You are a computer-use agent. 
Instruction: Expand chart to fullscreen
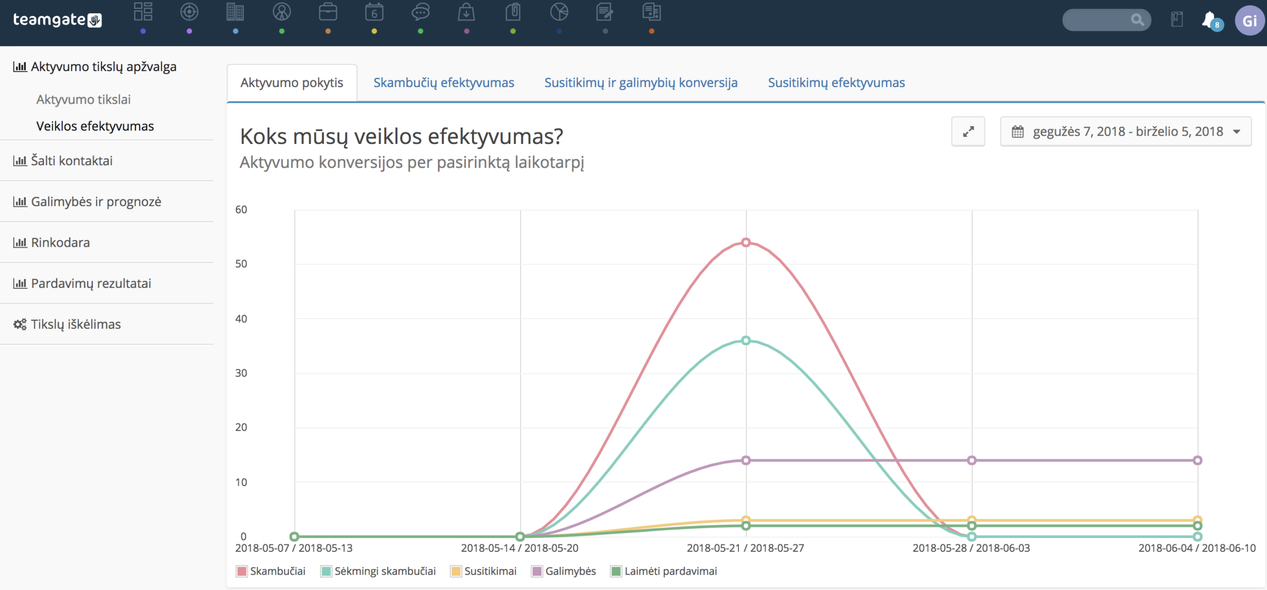click(968, 132)
